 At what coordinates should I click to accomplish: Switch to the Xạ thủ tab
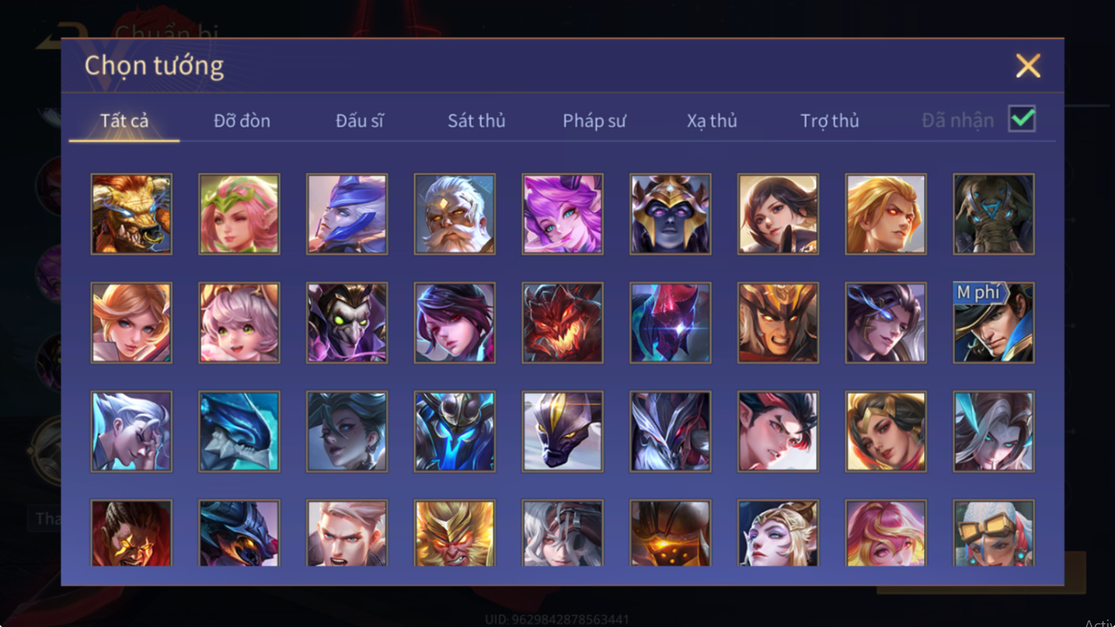712,120
